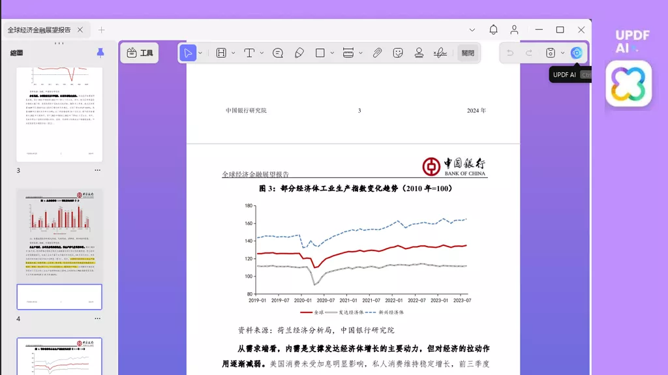Image resolution: width=668 pixels, height=375 pixels.
Task: Expand the save options dropdown arrow
Action: pyautogui.click(x=562, y=53)
